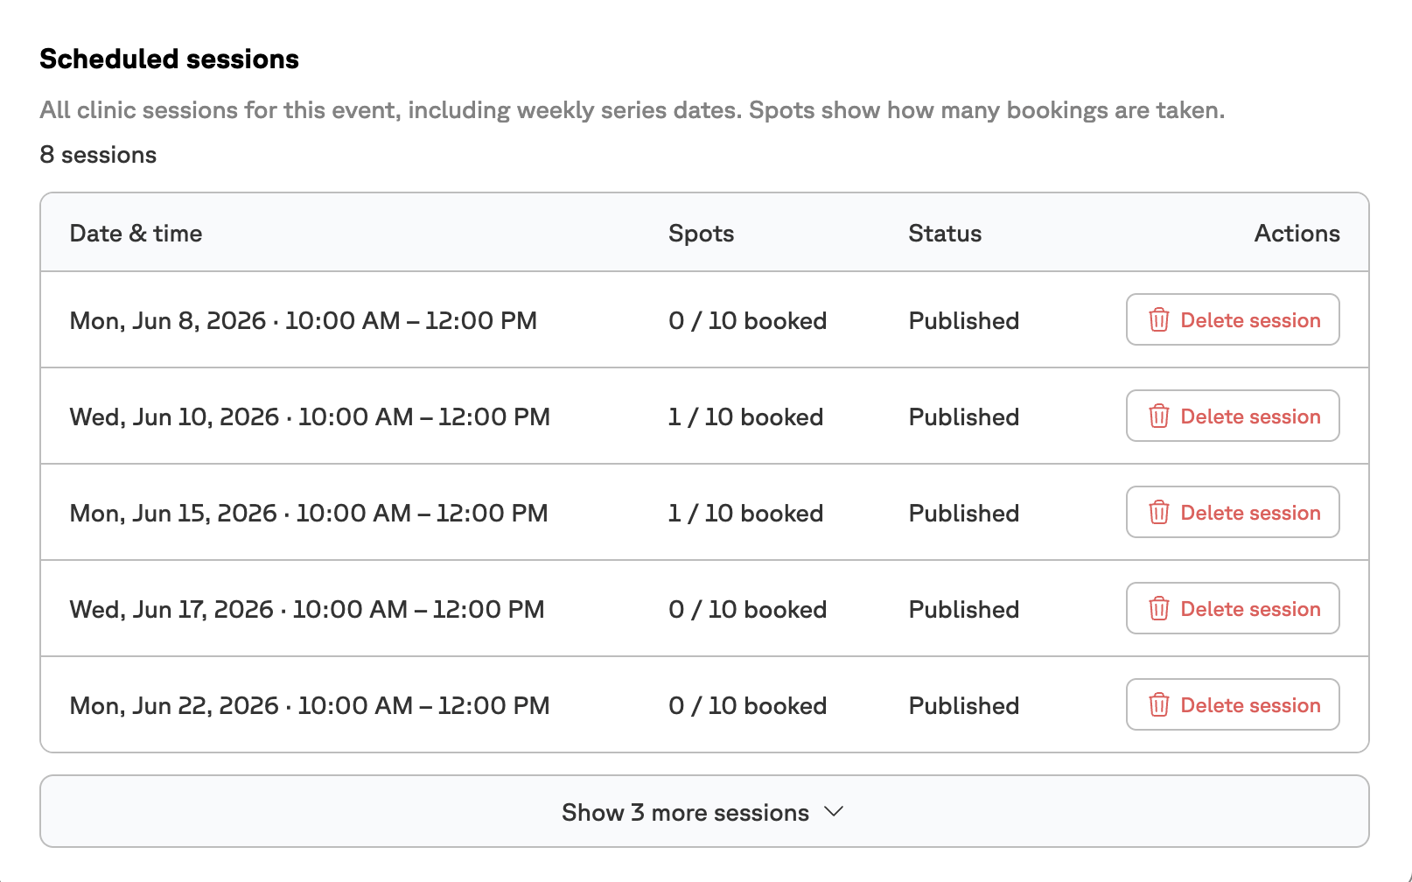This screenshot has height=882, width=1412.
Task: Click the Date & time column header
Action: [x=136, y=234]
